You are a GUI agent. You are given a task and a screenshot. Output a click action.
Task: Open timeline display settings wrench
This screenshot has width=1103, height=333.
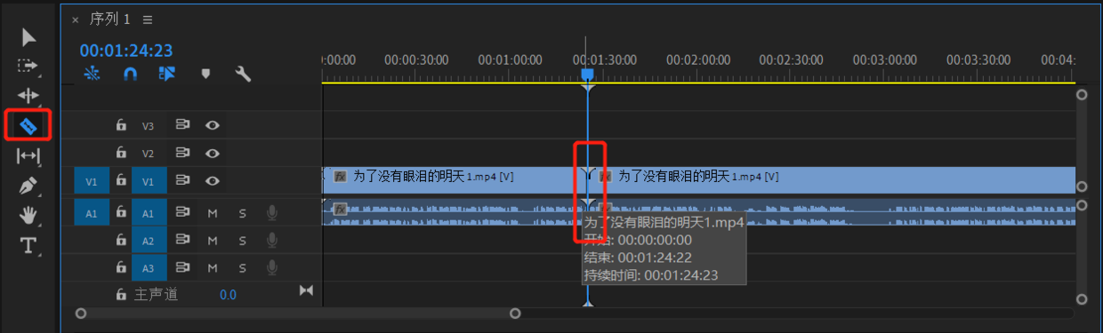pos(243,75)
